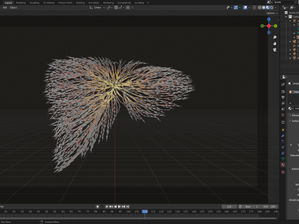Open the Texture properties tab
Viewport: 299px width, 224px height.
[x=283, y=172]
